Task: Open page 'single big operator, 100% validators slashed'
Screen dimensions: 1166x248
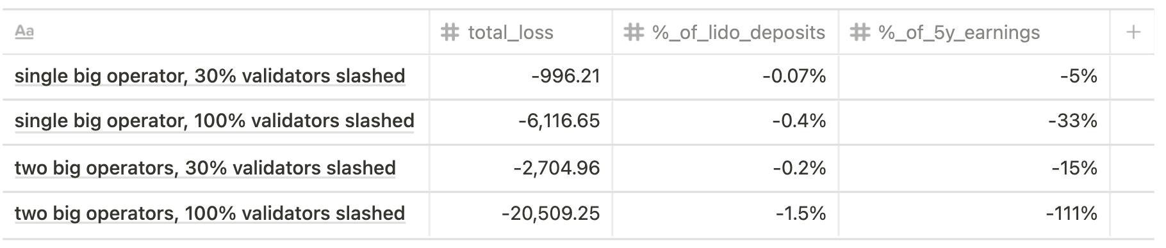Action: 214,121
